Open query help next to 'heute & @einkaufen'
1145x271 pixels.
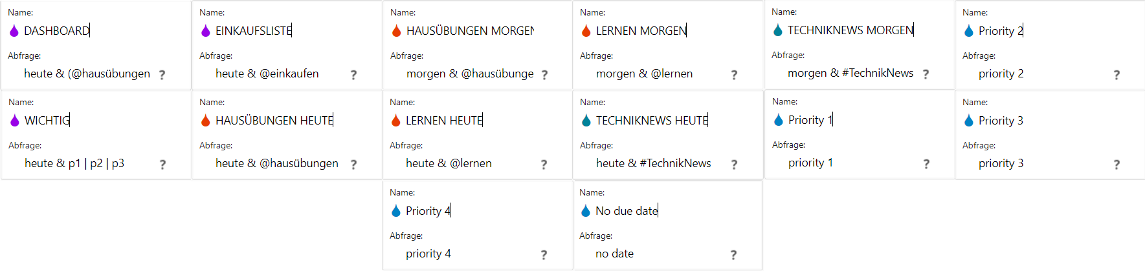353,75
